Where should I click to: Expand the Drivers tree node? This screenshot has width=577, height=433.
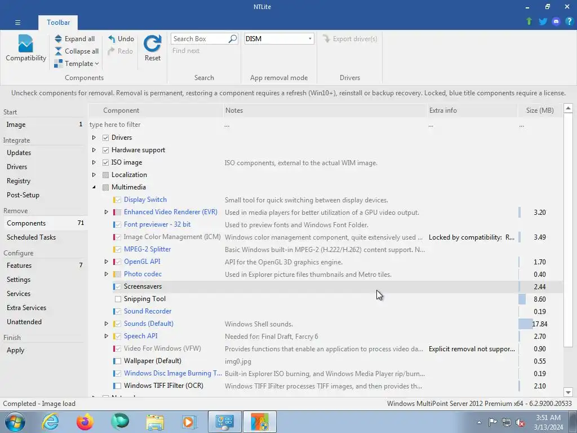click(94, 138)
